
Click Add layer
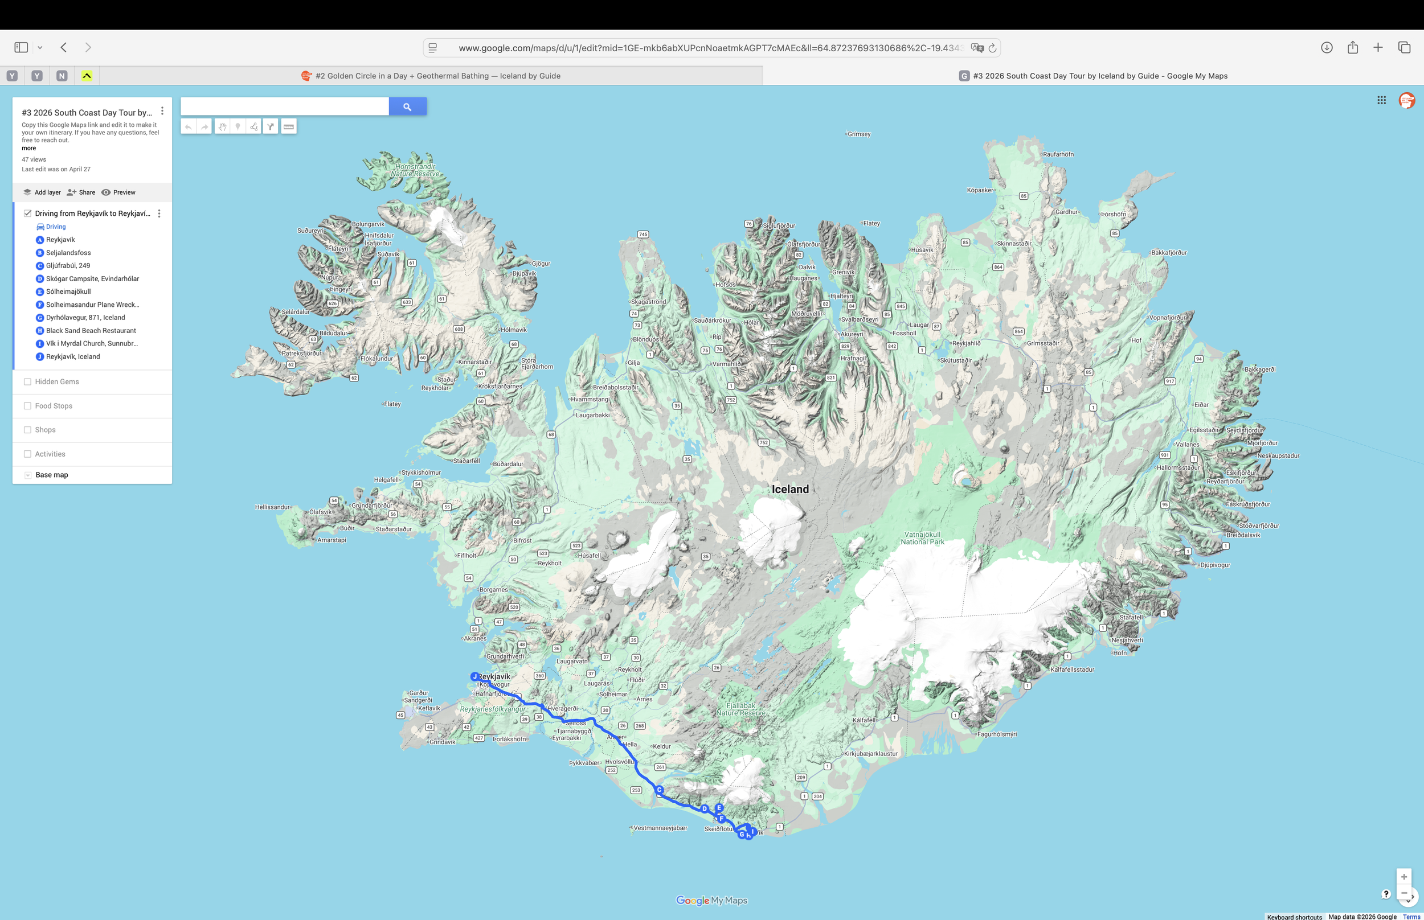[42, 192]
